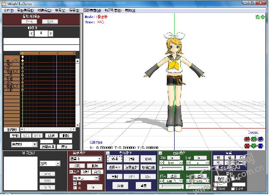Open the 帮助(H) menu
This screenshot has width=269, height=195.
tap(130, 10)
